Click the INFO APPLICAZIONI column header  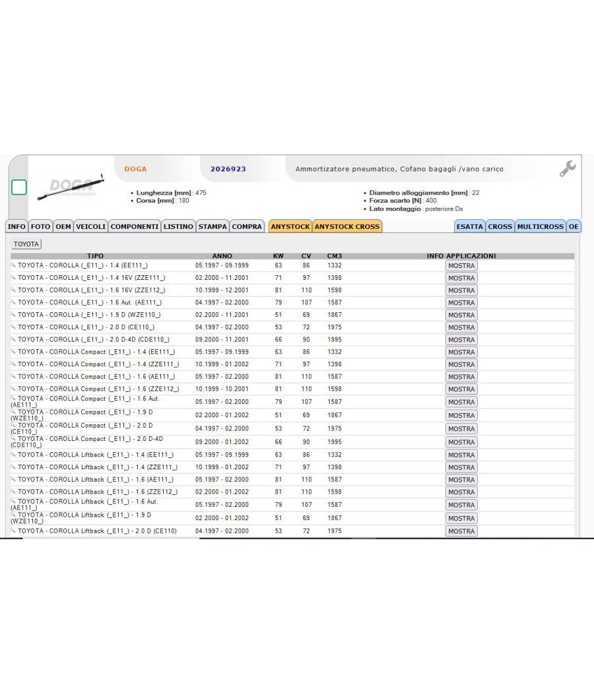click(x=461, y=256)
